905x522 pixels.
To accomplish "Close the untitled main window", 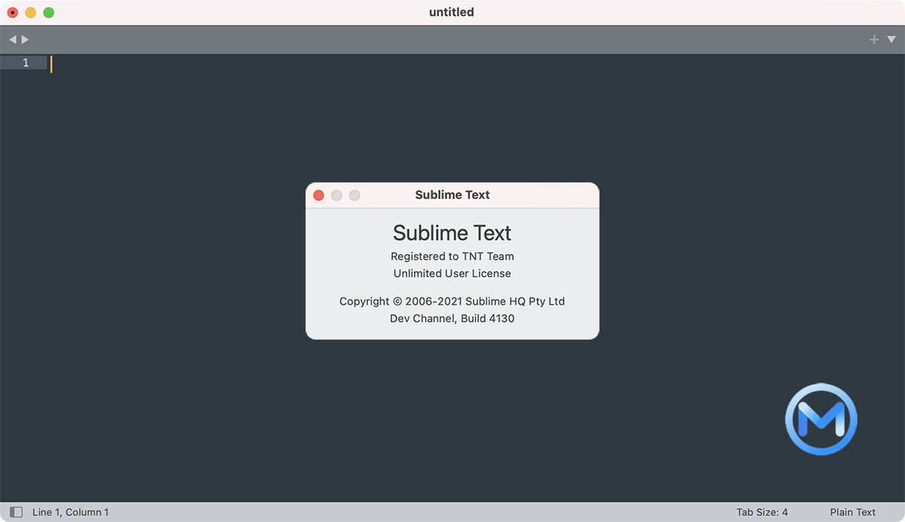I will pos(13,13).
